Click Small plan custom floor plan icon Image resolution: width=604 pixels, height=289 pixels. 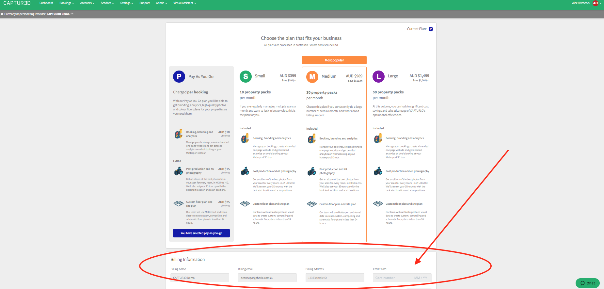[x=245, y=204]
